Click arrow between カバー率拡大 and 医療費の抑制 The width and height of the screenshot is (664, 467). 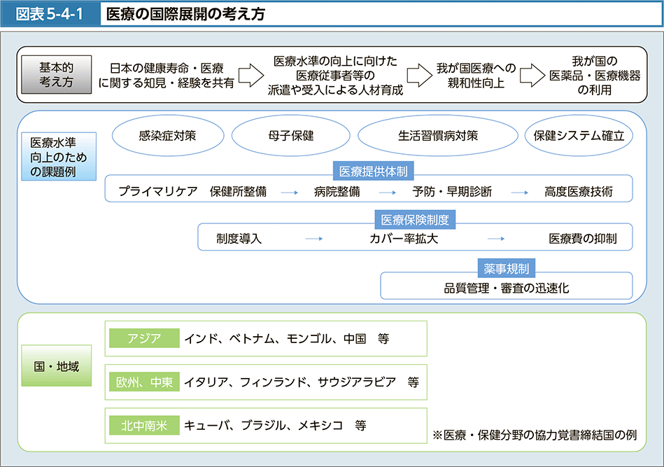point(496,239)
